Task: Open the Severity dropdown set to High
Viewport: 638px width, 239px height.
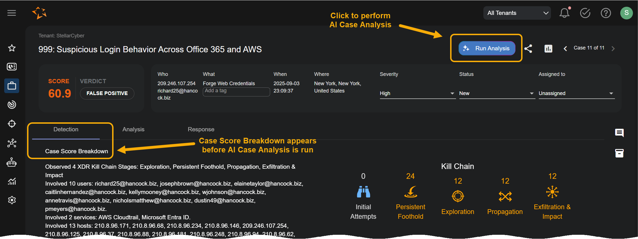Action: [417, 93]
